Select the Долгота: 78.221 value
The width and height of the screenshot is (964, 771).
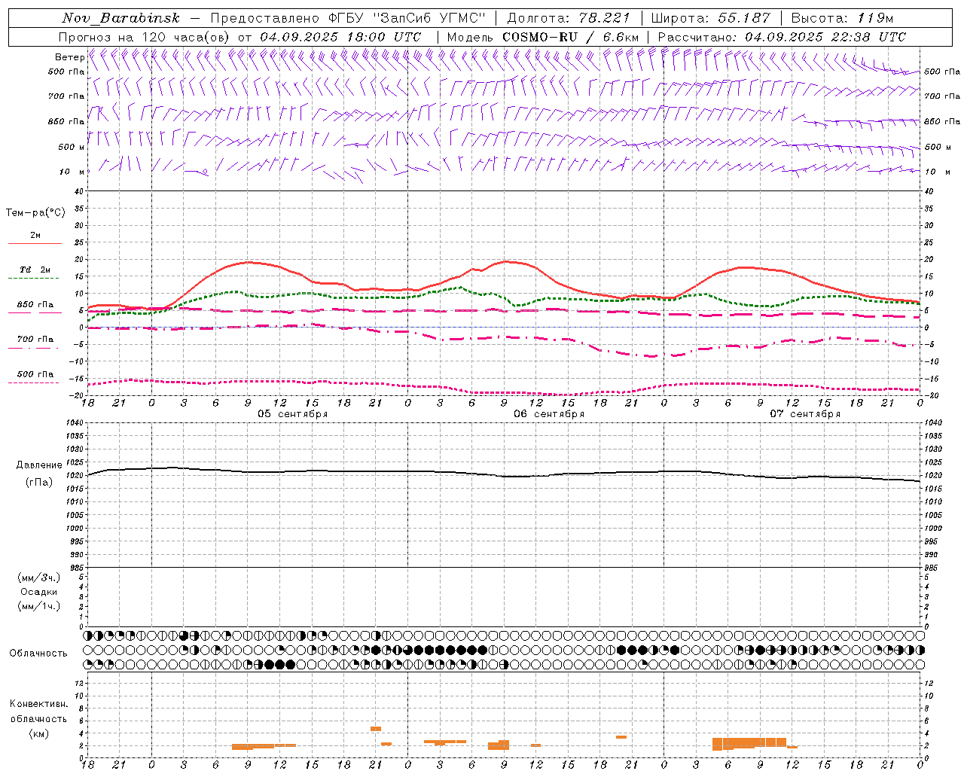click(569, 18)
